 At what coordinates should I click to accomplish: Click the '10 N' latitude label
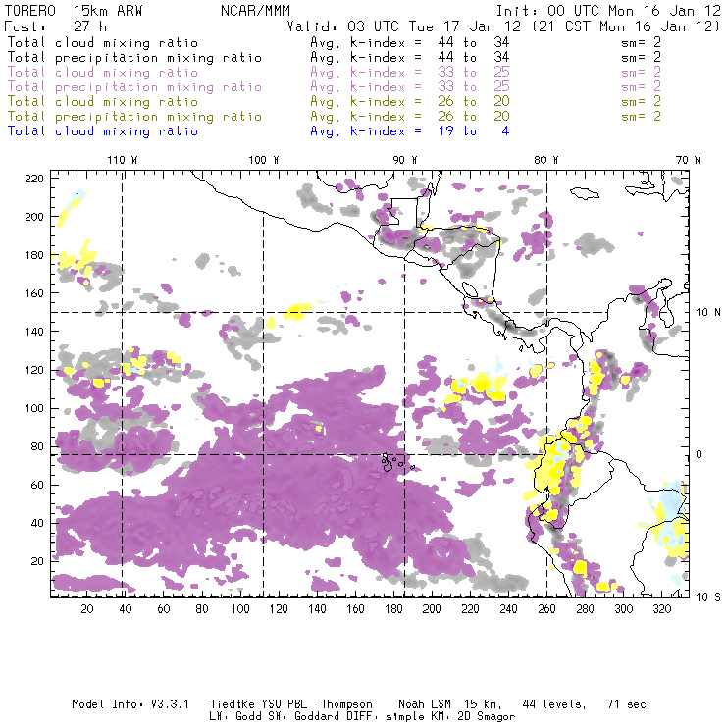click(x=708, y=313)
